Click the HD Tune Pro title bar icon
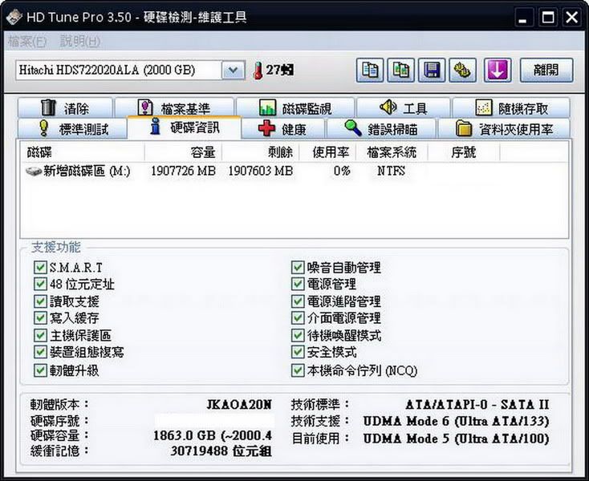 (14, 17)
